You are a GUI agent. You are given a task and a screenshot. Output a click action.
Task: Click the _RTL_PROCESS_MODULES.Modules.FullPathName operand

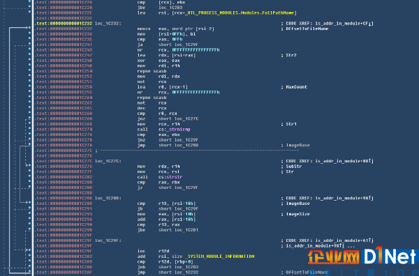click(240, 13)
